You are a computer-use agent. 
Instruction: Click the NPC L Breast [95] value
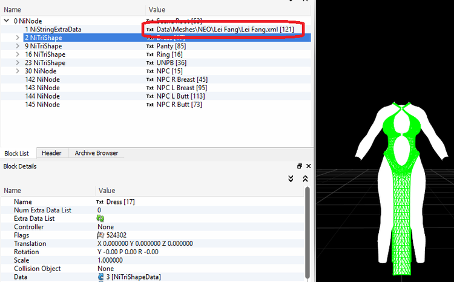coord(182,88)
